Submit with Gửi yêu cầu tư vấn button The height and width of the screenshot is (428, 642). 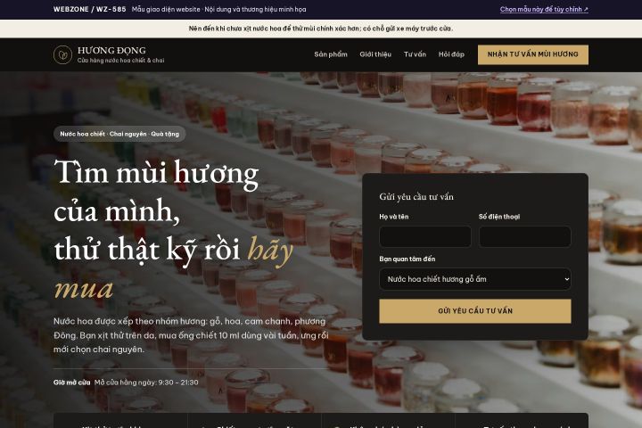[x=475, y=311]
